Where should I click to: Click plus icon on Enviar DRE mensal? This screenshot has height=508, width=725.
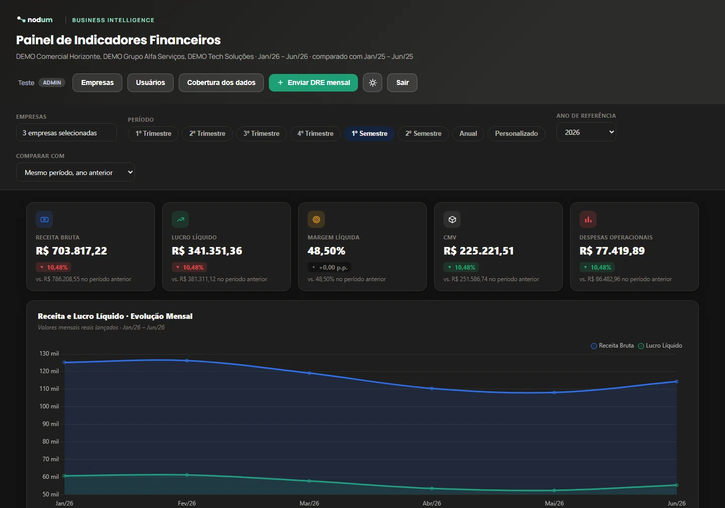280,82
